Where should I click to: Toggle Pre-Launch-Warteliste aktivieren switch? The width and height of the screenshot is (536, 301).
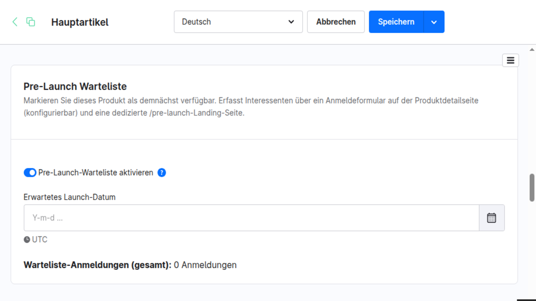pos(30,173)
